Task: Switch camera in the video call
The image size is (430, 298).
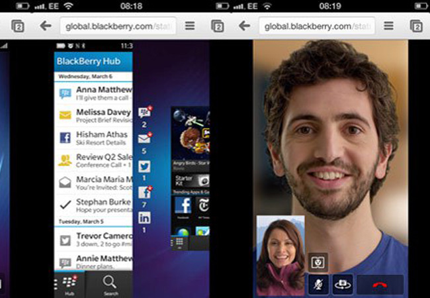Action: 343,284
